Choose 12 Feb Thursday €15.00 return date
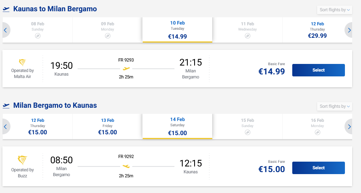The width and height of the screenshot is (361, 193). point(37,127)
